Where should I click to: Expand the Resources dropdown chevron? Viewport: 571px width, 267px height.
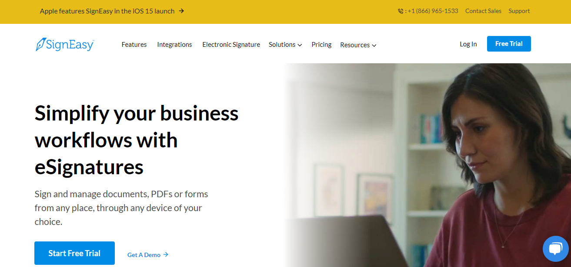click(x=374, y=46)
